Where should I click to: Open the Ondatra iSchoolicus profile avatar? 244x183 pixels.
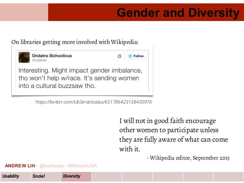(24, 57)
